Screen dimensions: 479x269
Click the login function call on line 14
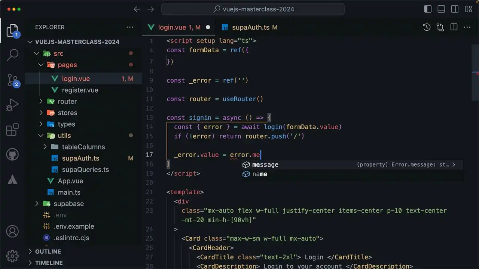pyautogui.click(x=273, y=127)
